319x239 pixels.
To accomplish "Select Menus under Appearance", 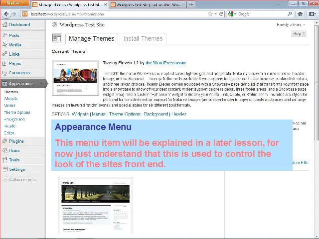I will pos(9,106).
